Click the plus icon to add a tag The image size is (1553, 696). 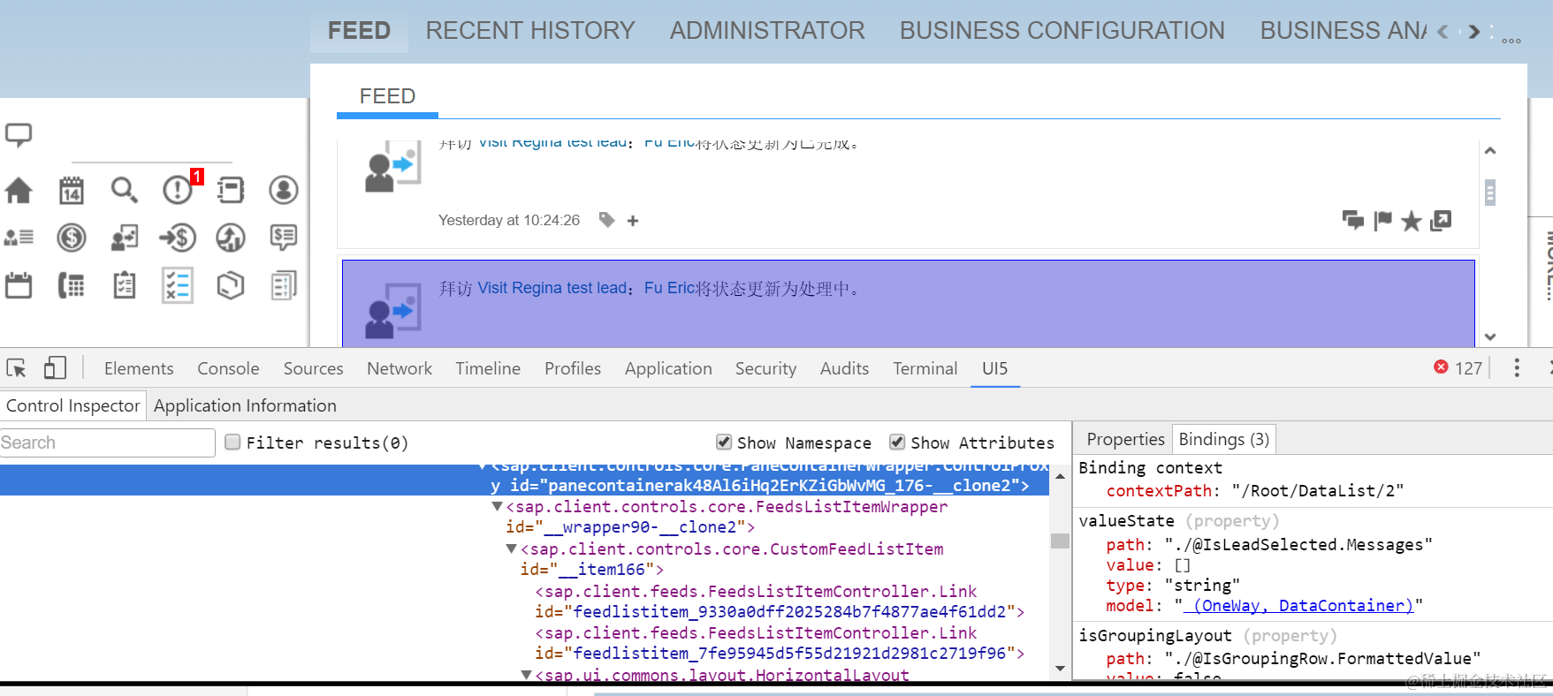pyautogui.click(x=633, y=221)
